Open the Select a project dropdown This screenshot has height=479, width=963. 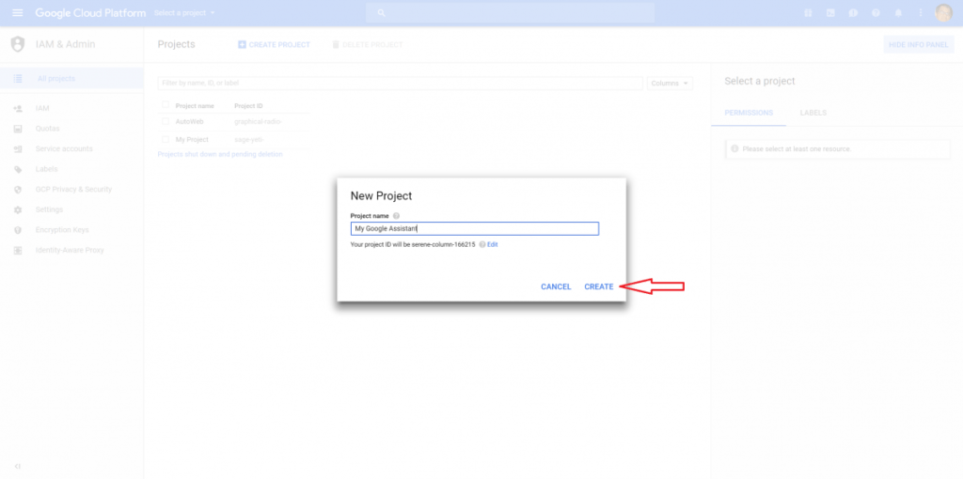point(185,12)
